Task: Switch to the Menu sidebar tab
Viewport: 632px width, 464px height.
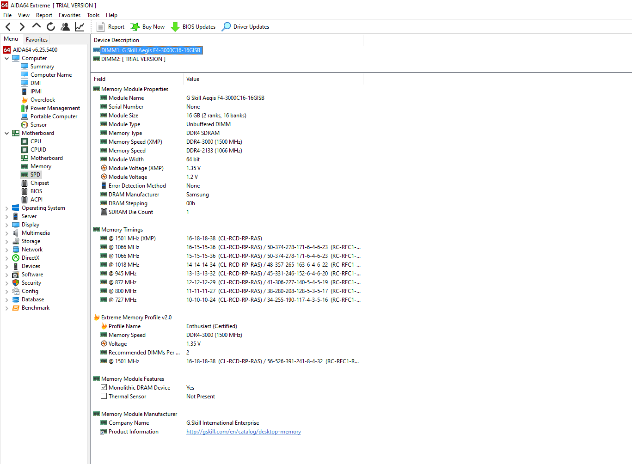Action: point(11,39)
